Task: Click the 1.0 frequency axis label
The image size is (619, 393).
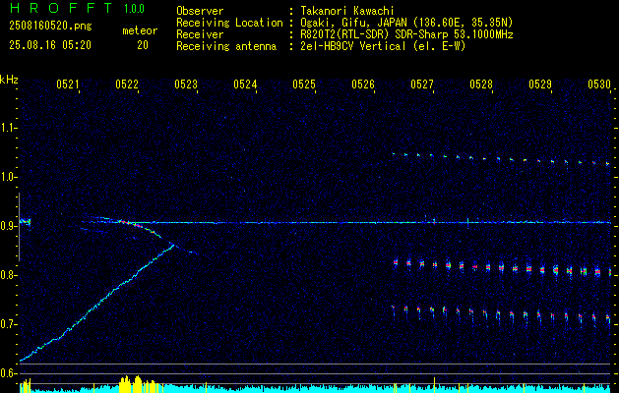Action: pyautogui.click(x=8, y=177)
